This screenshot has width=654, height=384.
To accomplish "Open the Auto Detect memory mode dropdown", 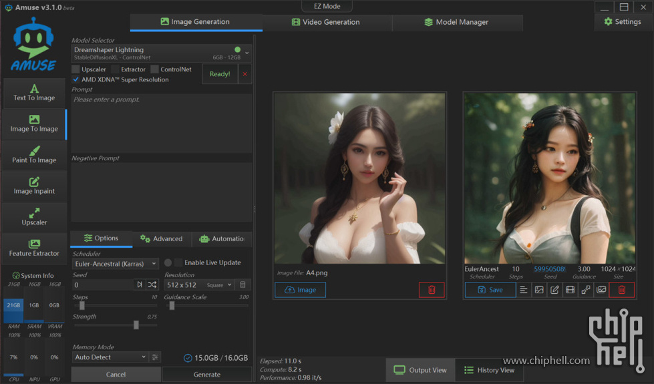I will pyautogui.click(x=110, y=357).
